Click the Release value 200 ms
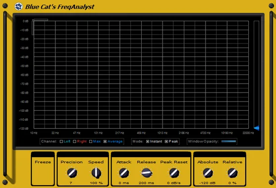 click(x=146, y=183)
